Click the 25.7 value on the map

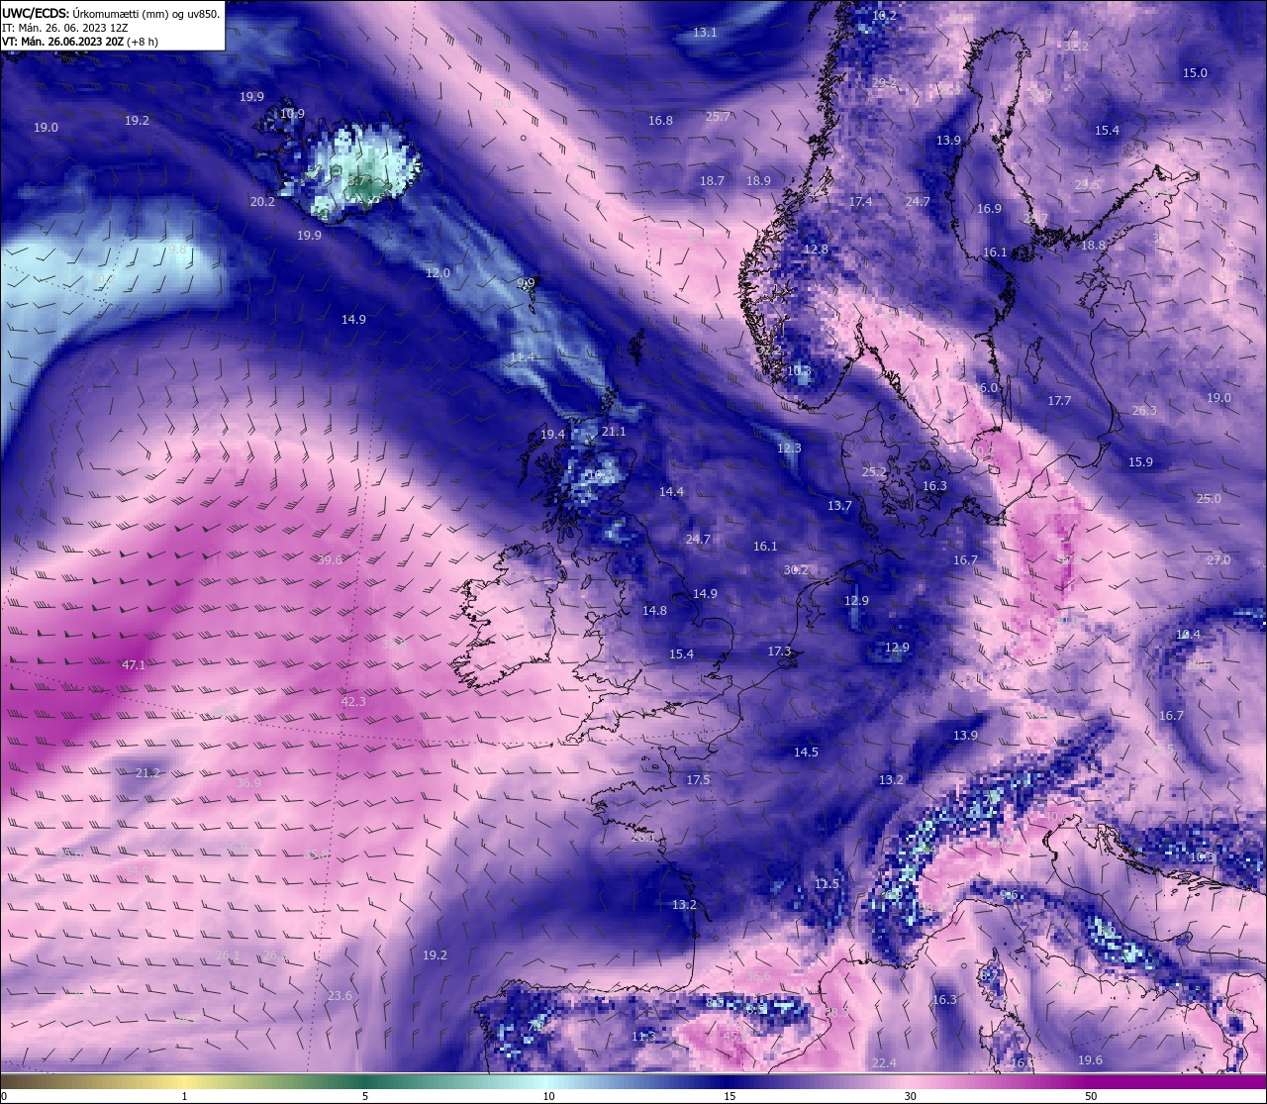[x=718, y=117]
